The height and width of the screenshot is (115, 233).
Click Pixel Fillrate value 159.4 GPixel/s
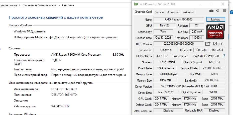[x=165, y=68]
